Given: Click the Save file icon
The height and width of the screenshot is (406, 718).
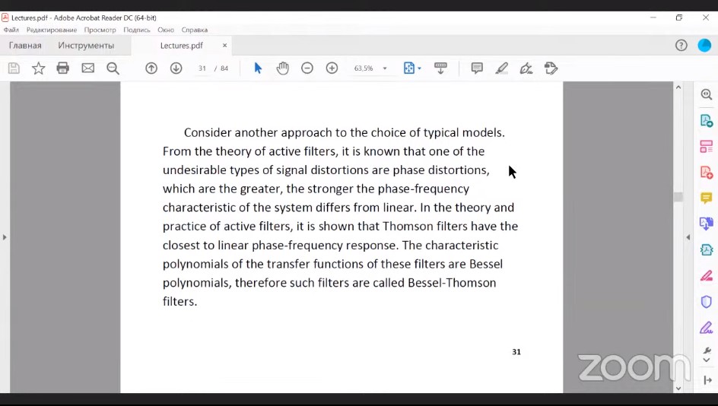Looking at the screenshot, I should (14, 68).
